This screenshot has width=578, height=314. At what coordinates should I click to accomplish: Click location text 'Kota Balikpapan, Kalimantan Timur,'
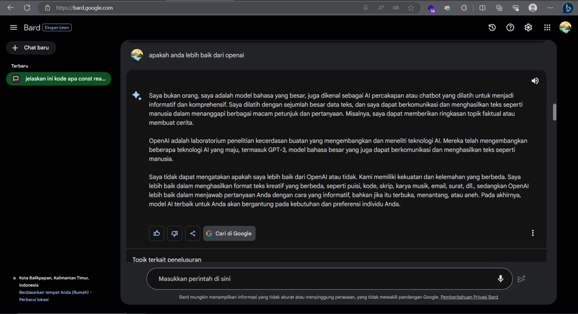[x=54, y=278]
